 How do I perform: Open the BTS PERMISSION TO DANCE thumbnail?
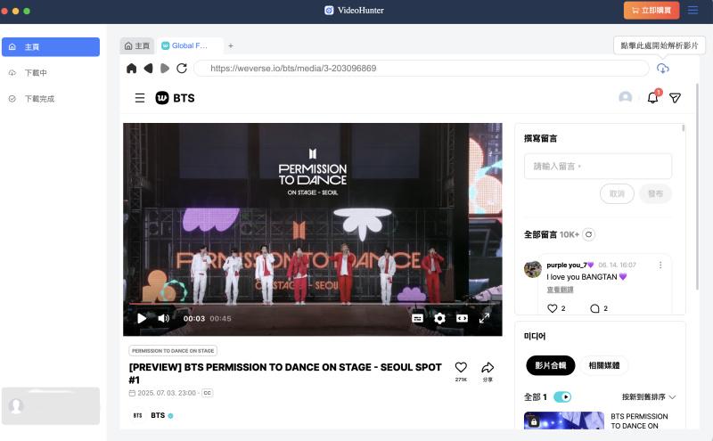[x=564, y=421]
